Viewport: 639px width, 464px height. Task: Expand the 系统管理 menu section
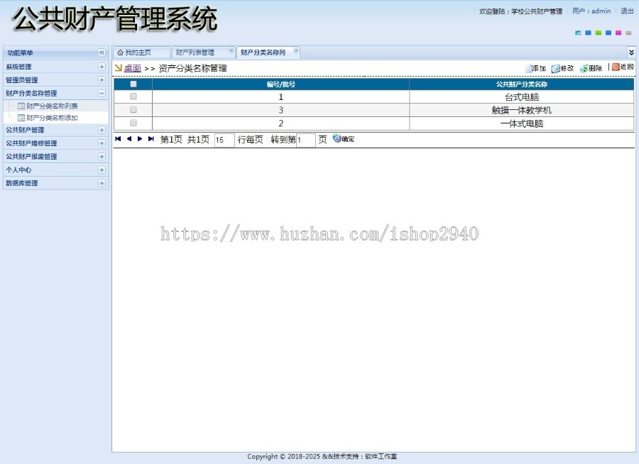point(102,67)
